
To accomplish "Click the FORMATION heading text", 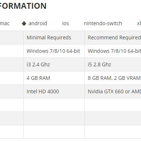I will [23, 6].
